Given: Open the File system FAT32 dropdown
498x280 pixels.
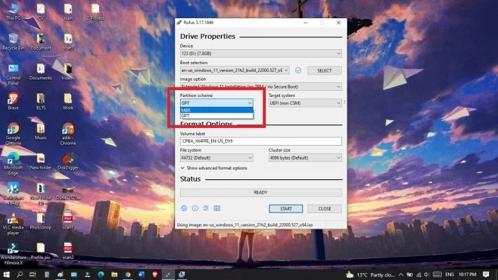Looking at the screenshot, I should [x=217, y=158].
